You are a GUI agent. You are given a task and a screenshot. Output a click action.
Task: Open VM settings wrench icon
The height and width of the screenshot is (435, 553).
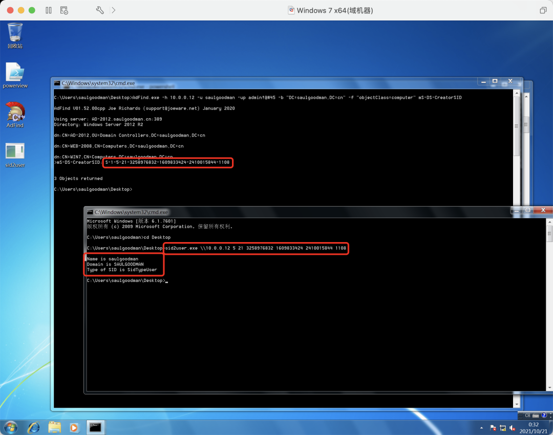100,10
